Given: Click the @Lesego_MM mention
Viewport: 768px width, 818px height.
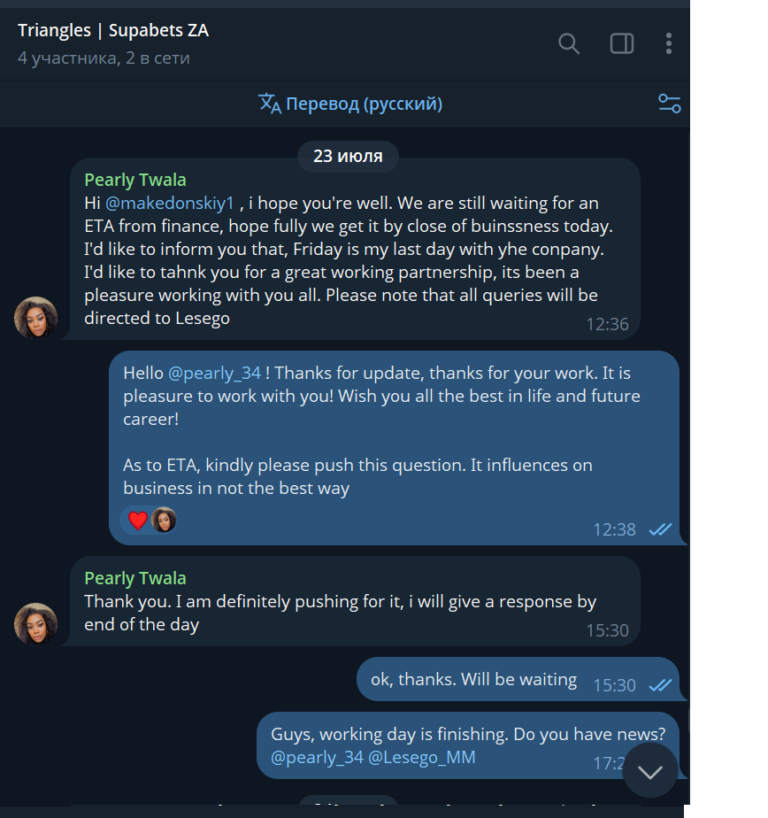Looking at the screenshot, I should coord(422,757).
